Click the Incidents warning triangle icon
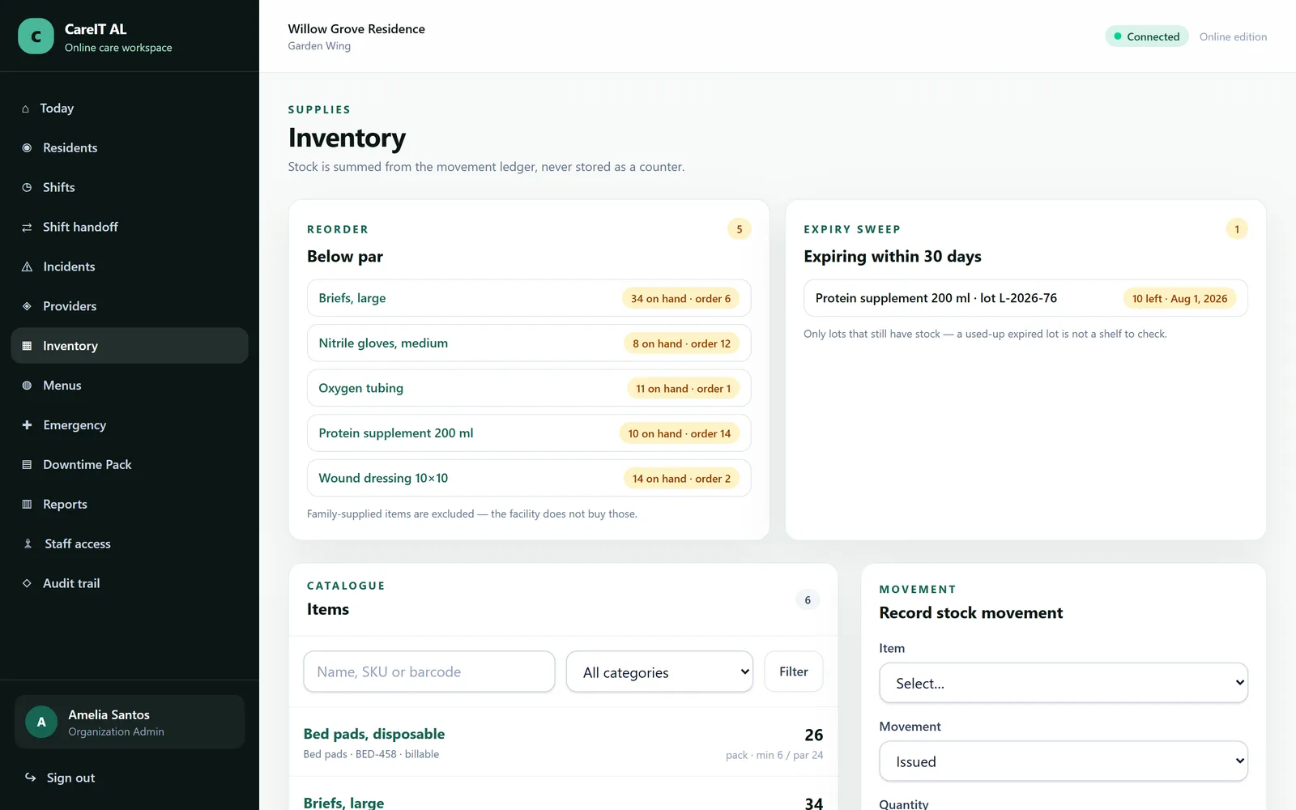Image resolution: width=1296 pixels, height=810 pixels. coord(27,266)
